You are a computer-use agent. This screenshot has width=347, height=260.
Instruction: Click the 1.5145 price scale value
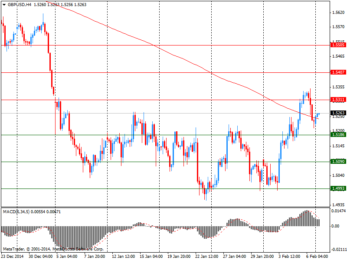point(338,146)
